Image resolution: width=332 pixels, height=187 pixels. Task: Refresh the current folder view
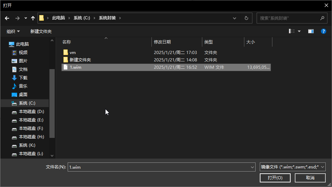[x=246, y=18]
